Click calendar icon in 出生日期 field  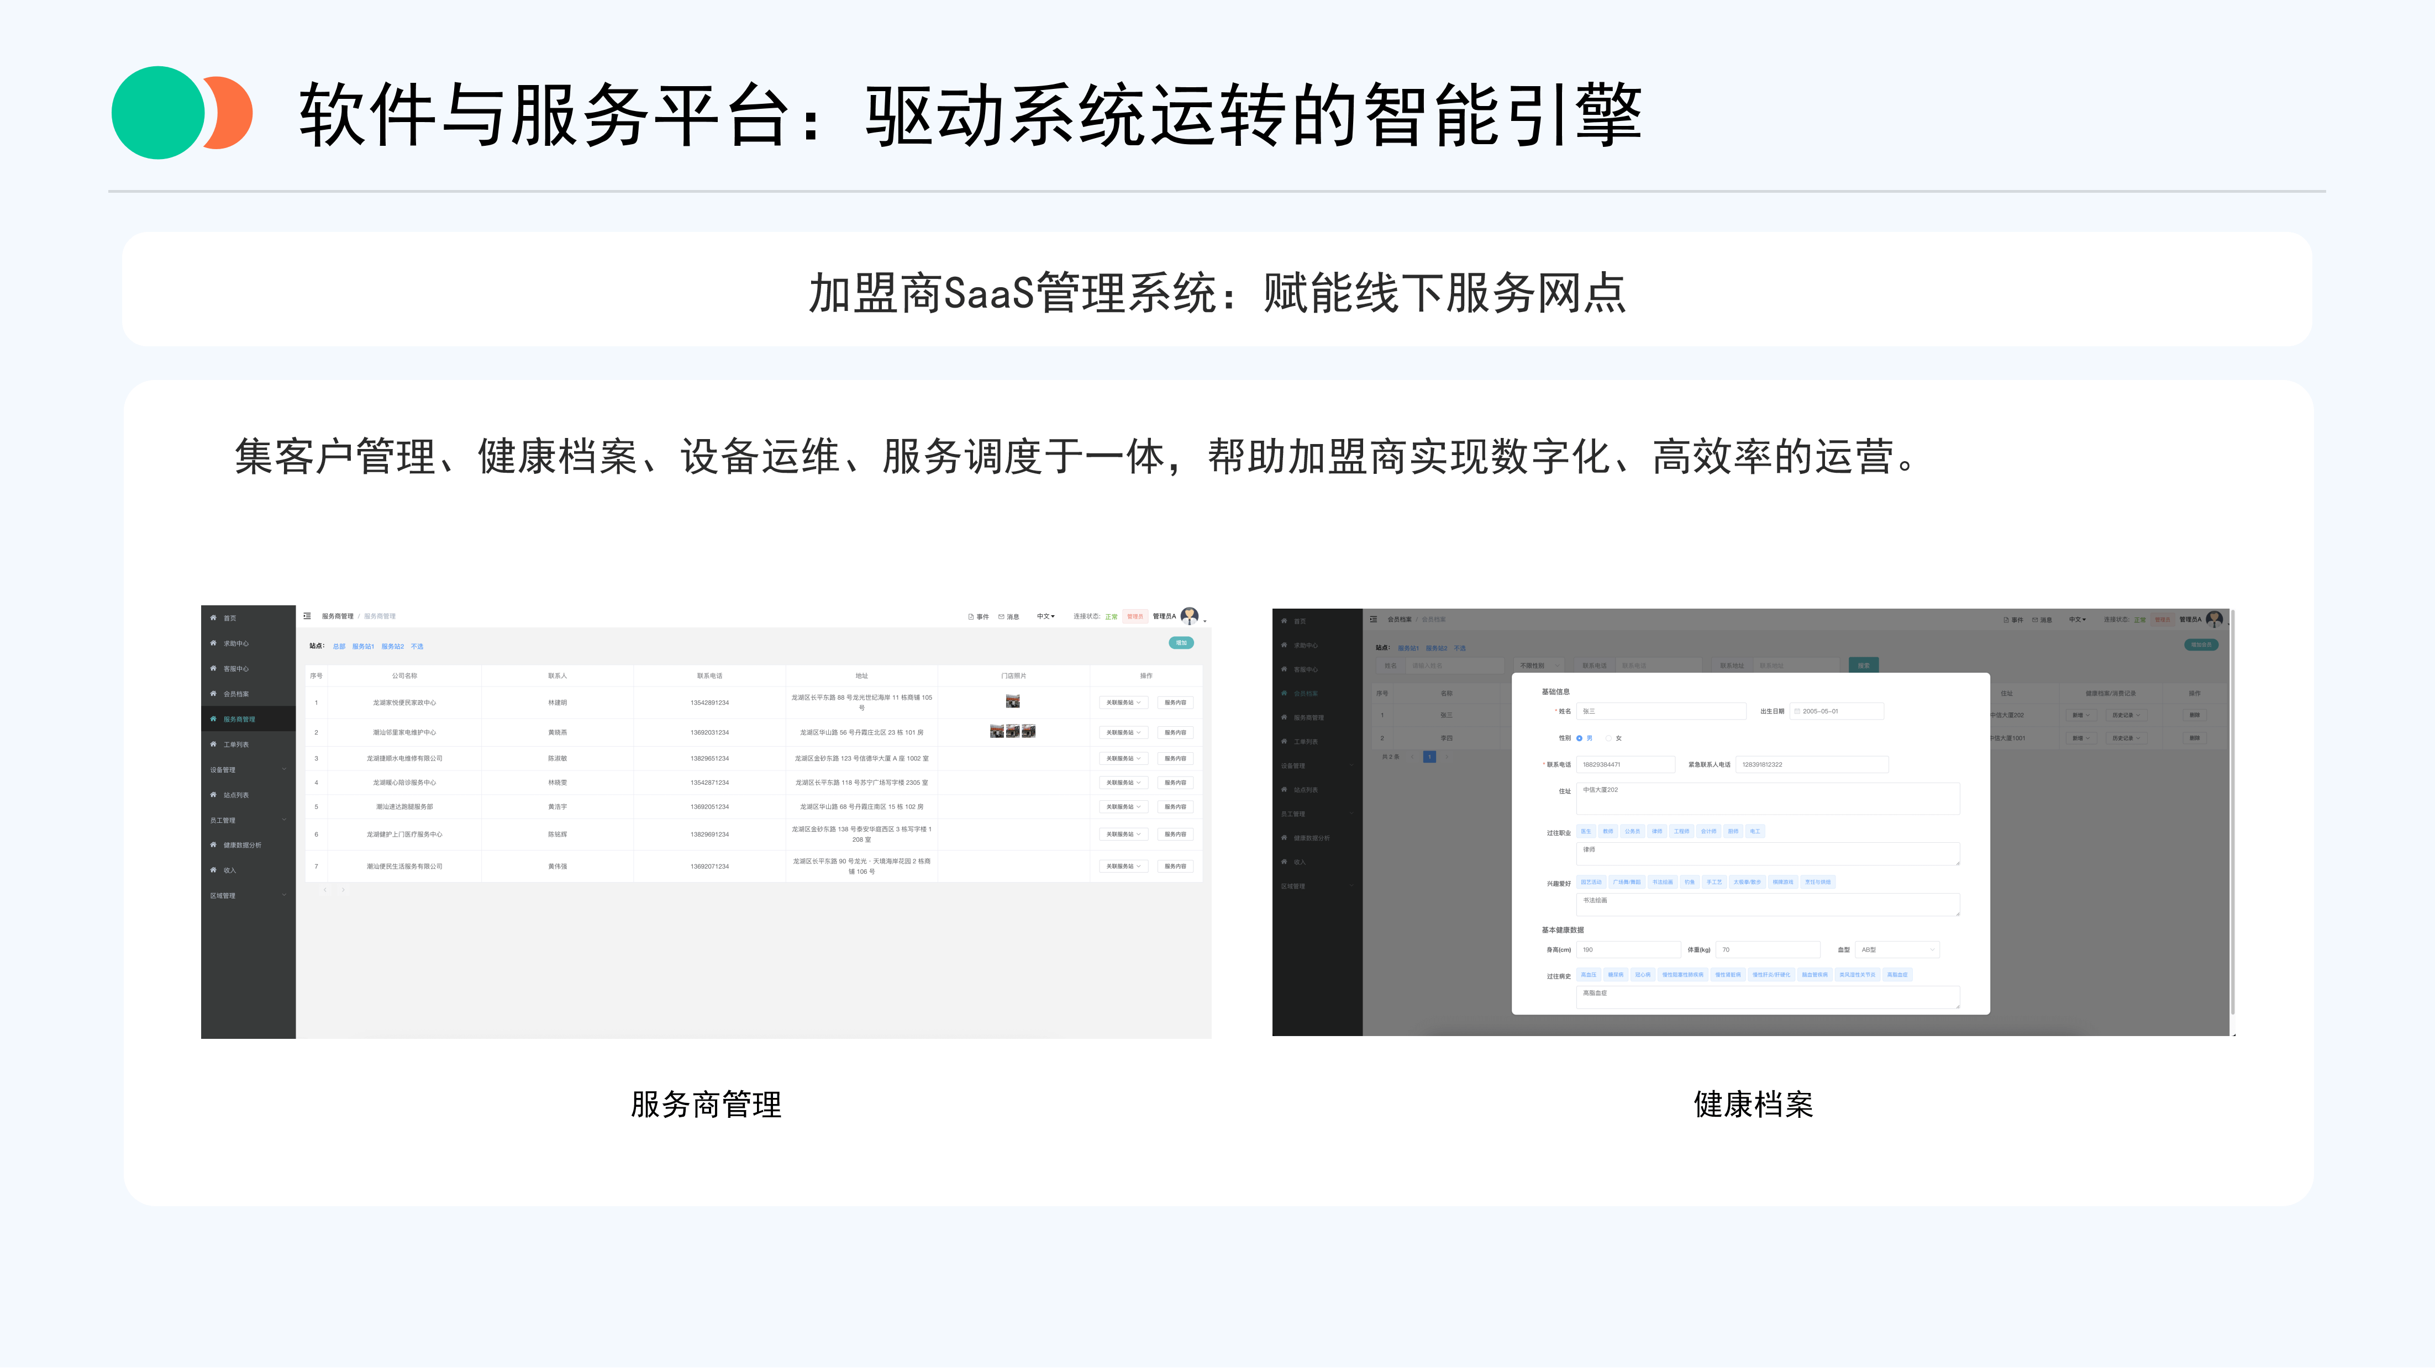tap(1797, 711)
